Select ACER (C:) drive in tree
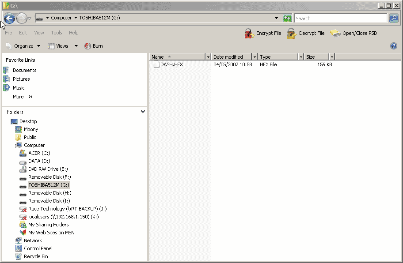 [x=39, y=153]
